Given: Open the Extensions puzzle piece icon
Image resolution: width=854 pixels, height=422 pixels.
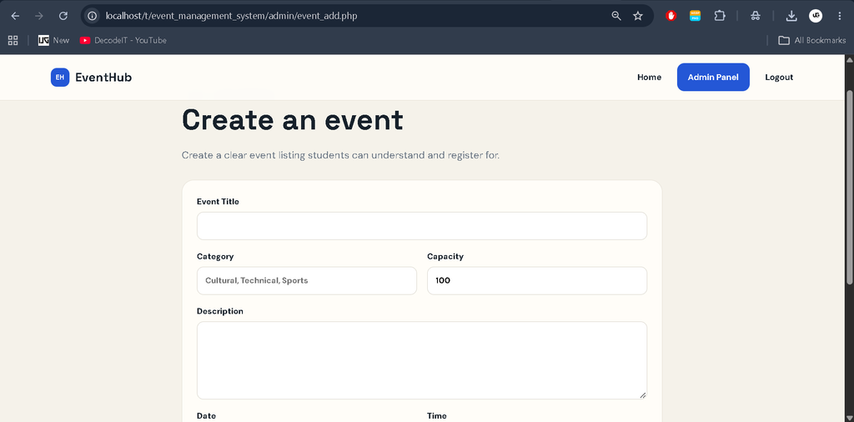Looking at the screenshot, I should 720,16.
